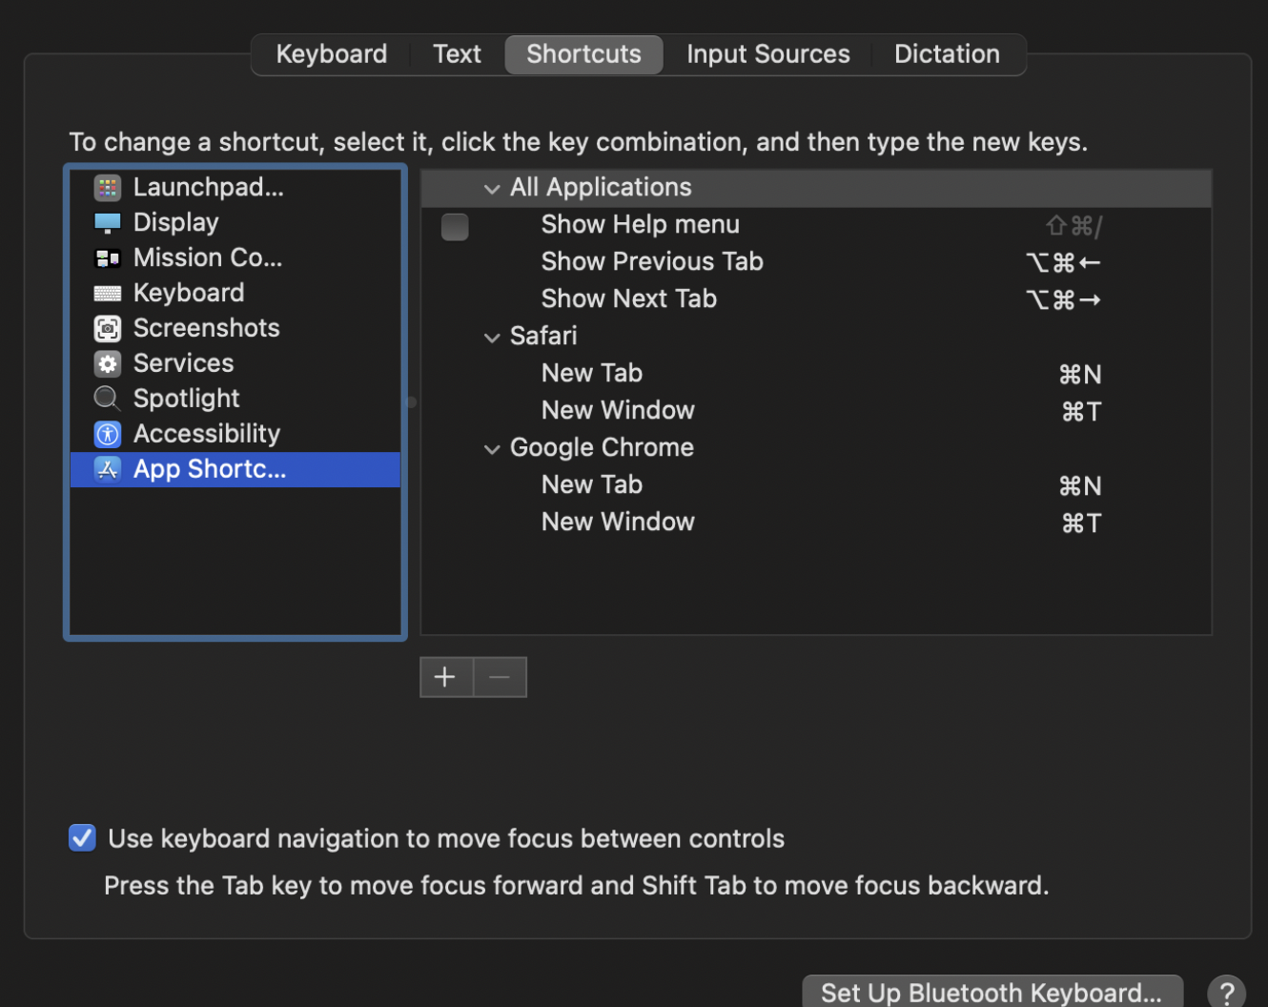
Task: Switch to the Input Sources tab
Action: (767, 54)
